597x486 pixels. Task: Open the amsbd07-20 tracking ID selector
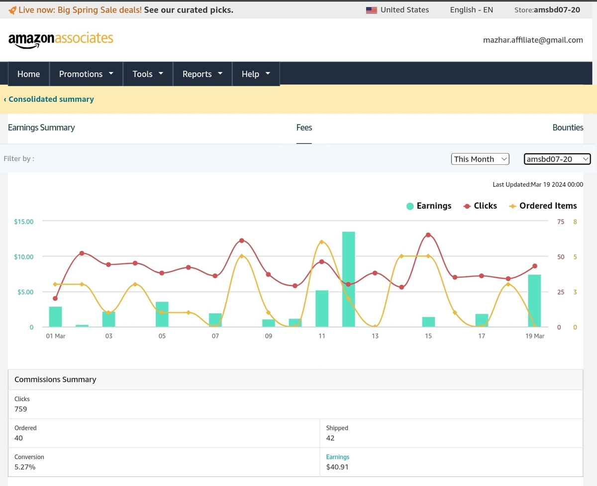[x=557, y=159]
